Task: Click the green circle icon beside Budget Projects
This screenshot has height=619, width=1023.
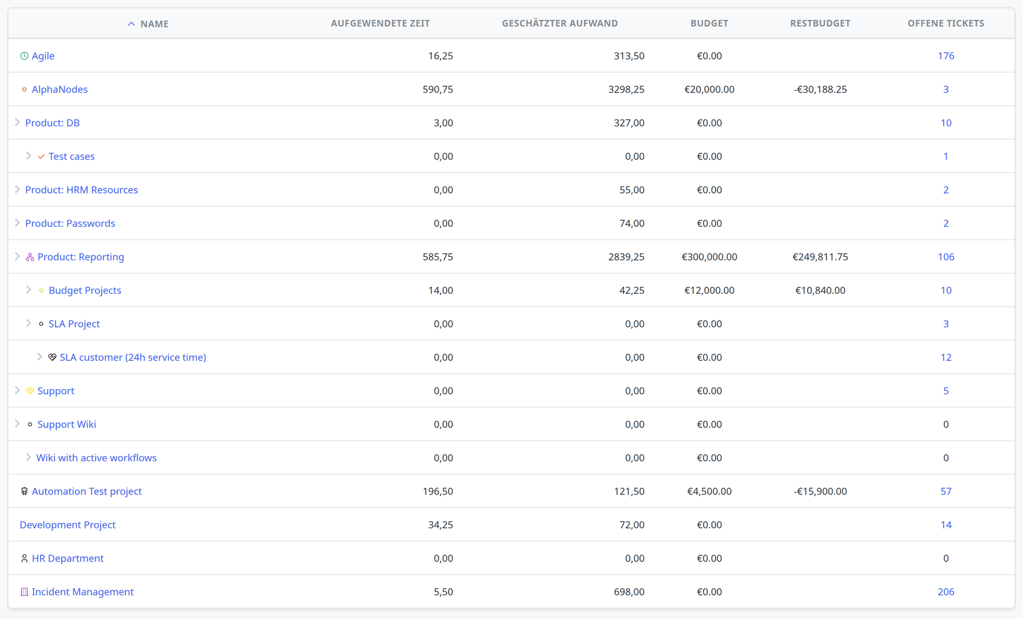Action: point(41,291)
